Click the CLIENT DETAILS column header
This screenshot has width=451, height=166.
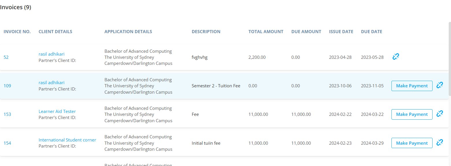[x=55, y=32]
